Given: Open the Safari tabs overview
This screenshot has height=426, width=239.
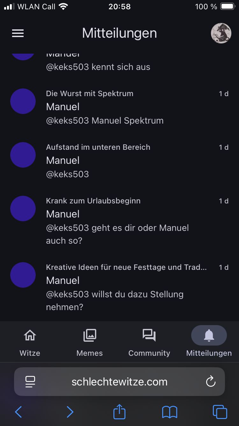Looking at the screenshot, I should pos(220,412).
